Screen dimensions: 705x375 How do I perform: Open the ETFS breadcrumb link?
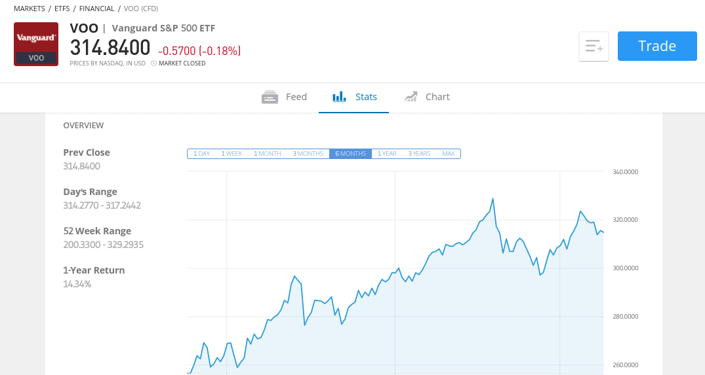[62, 9]
